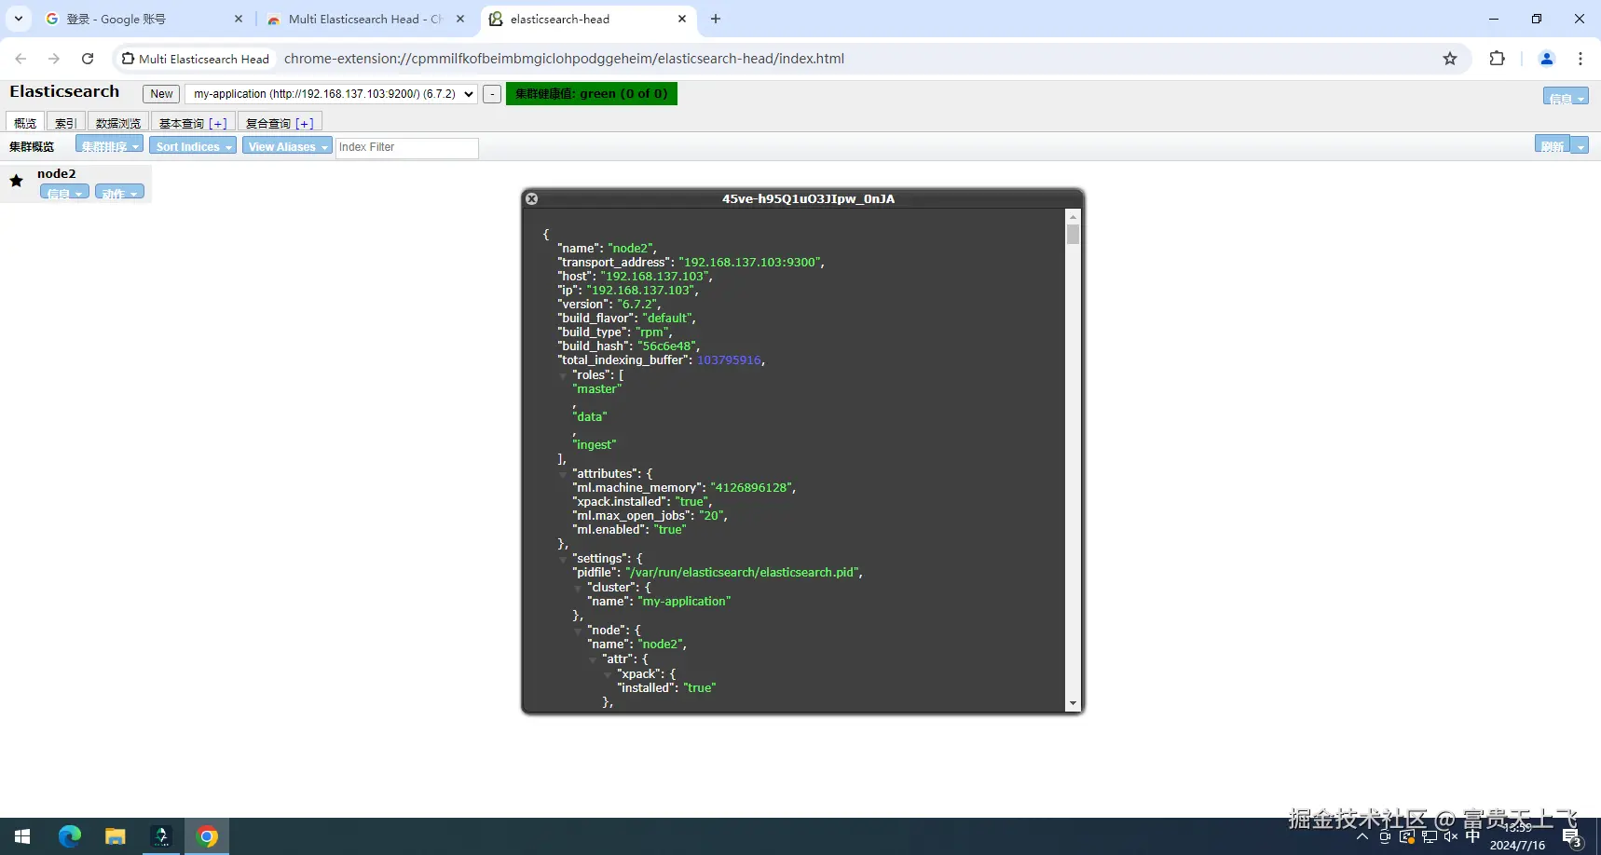Bookmark this page with the star icon
Viewport: 1601px width, 855px height.
click(x=1450, y=59)
